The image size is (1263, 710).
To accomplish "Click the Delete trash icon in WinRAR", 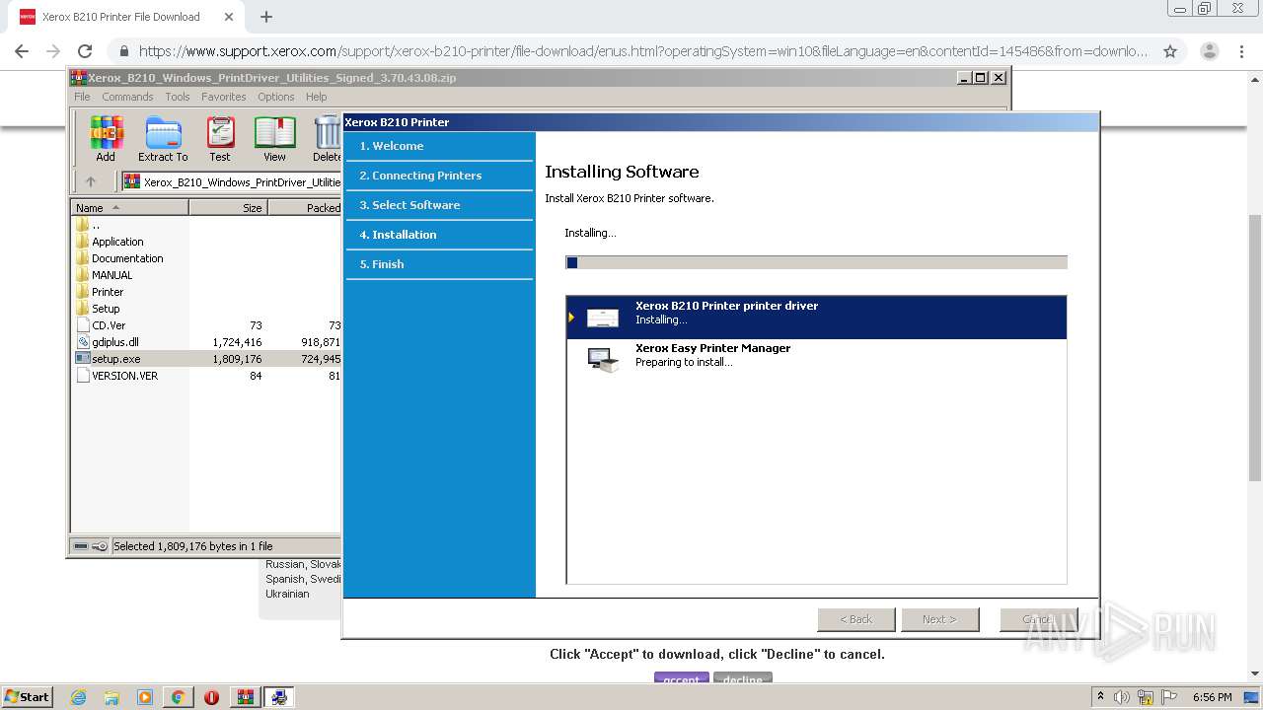I will pos(327,138).
